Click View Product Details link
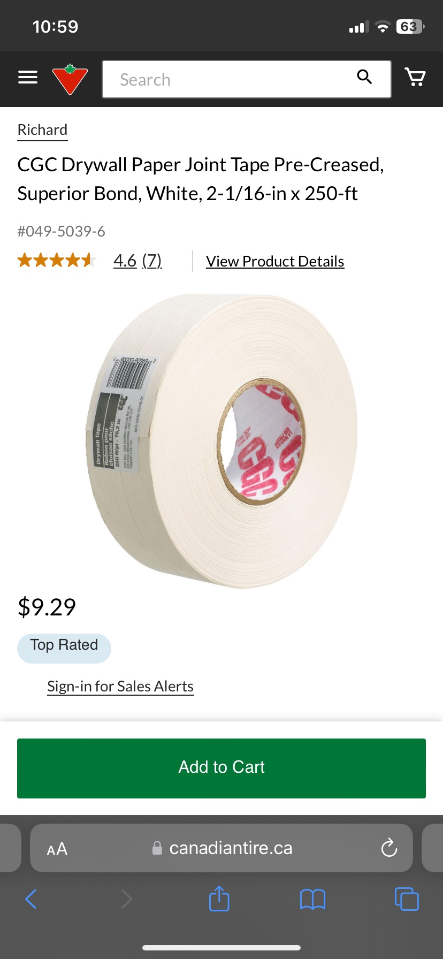This screenshot has width=443, height=959. (275, 261)
